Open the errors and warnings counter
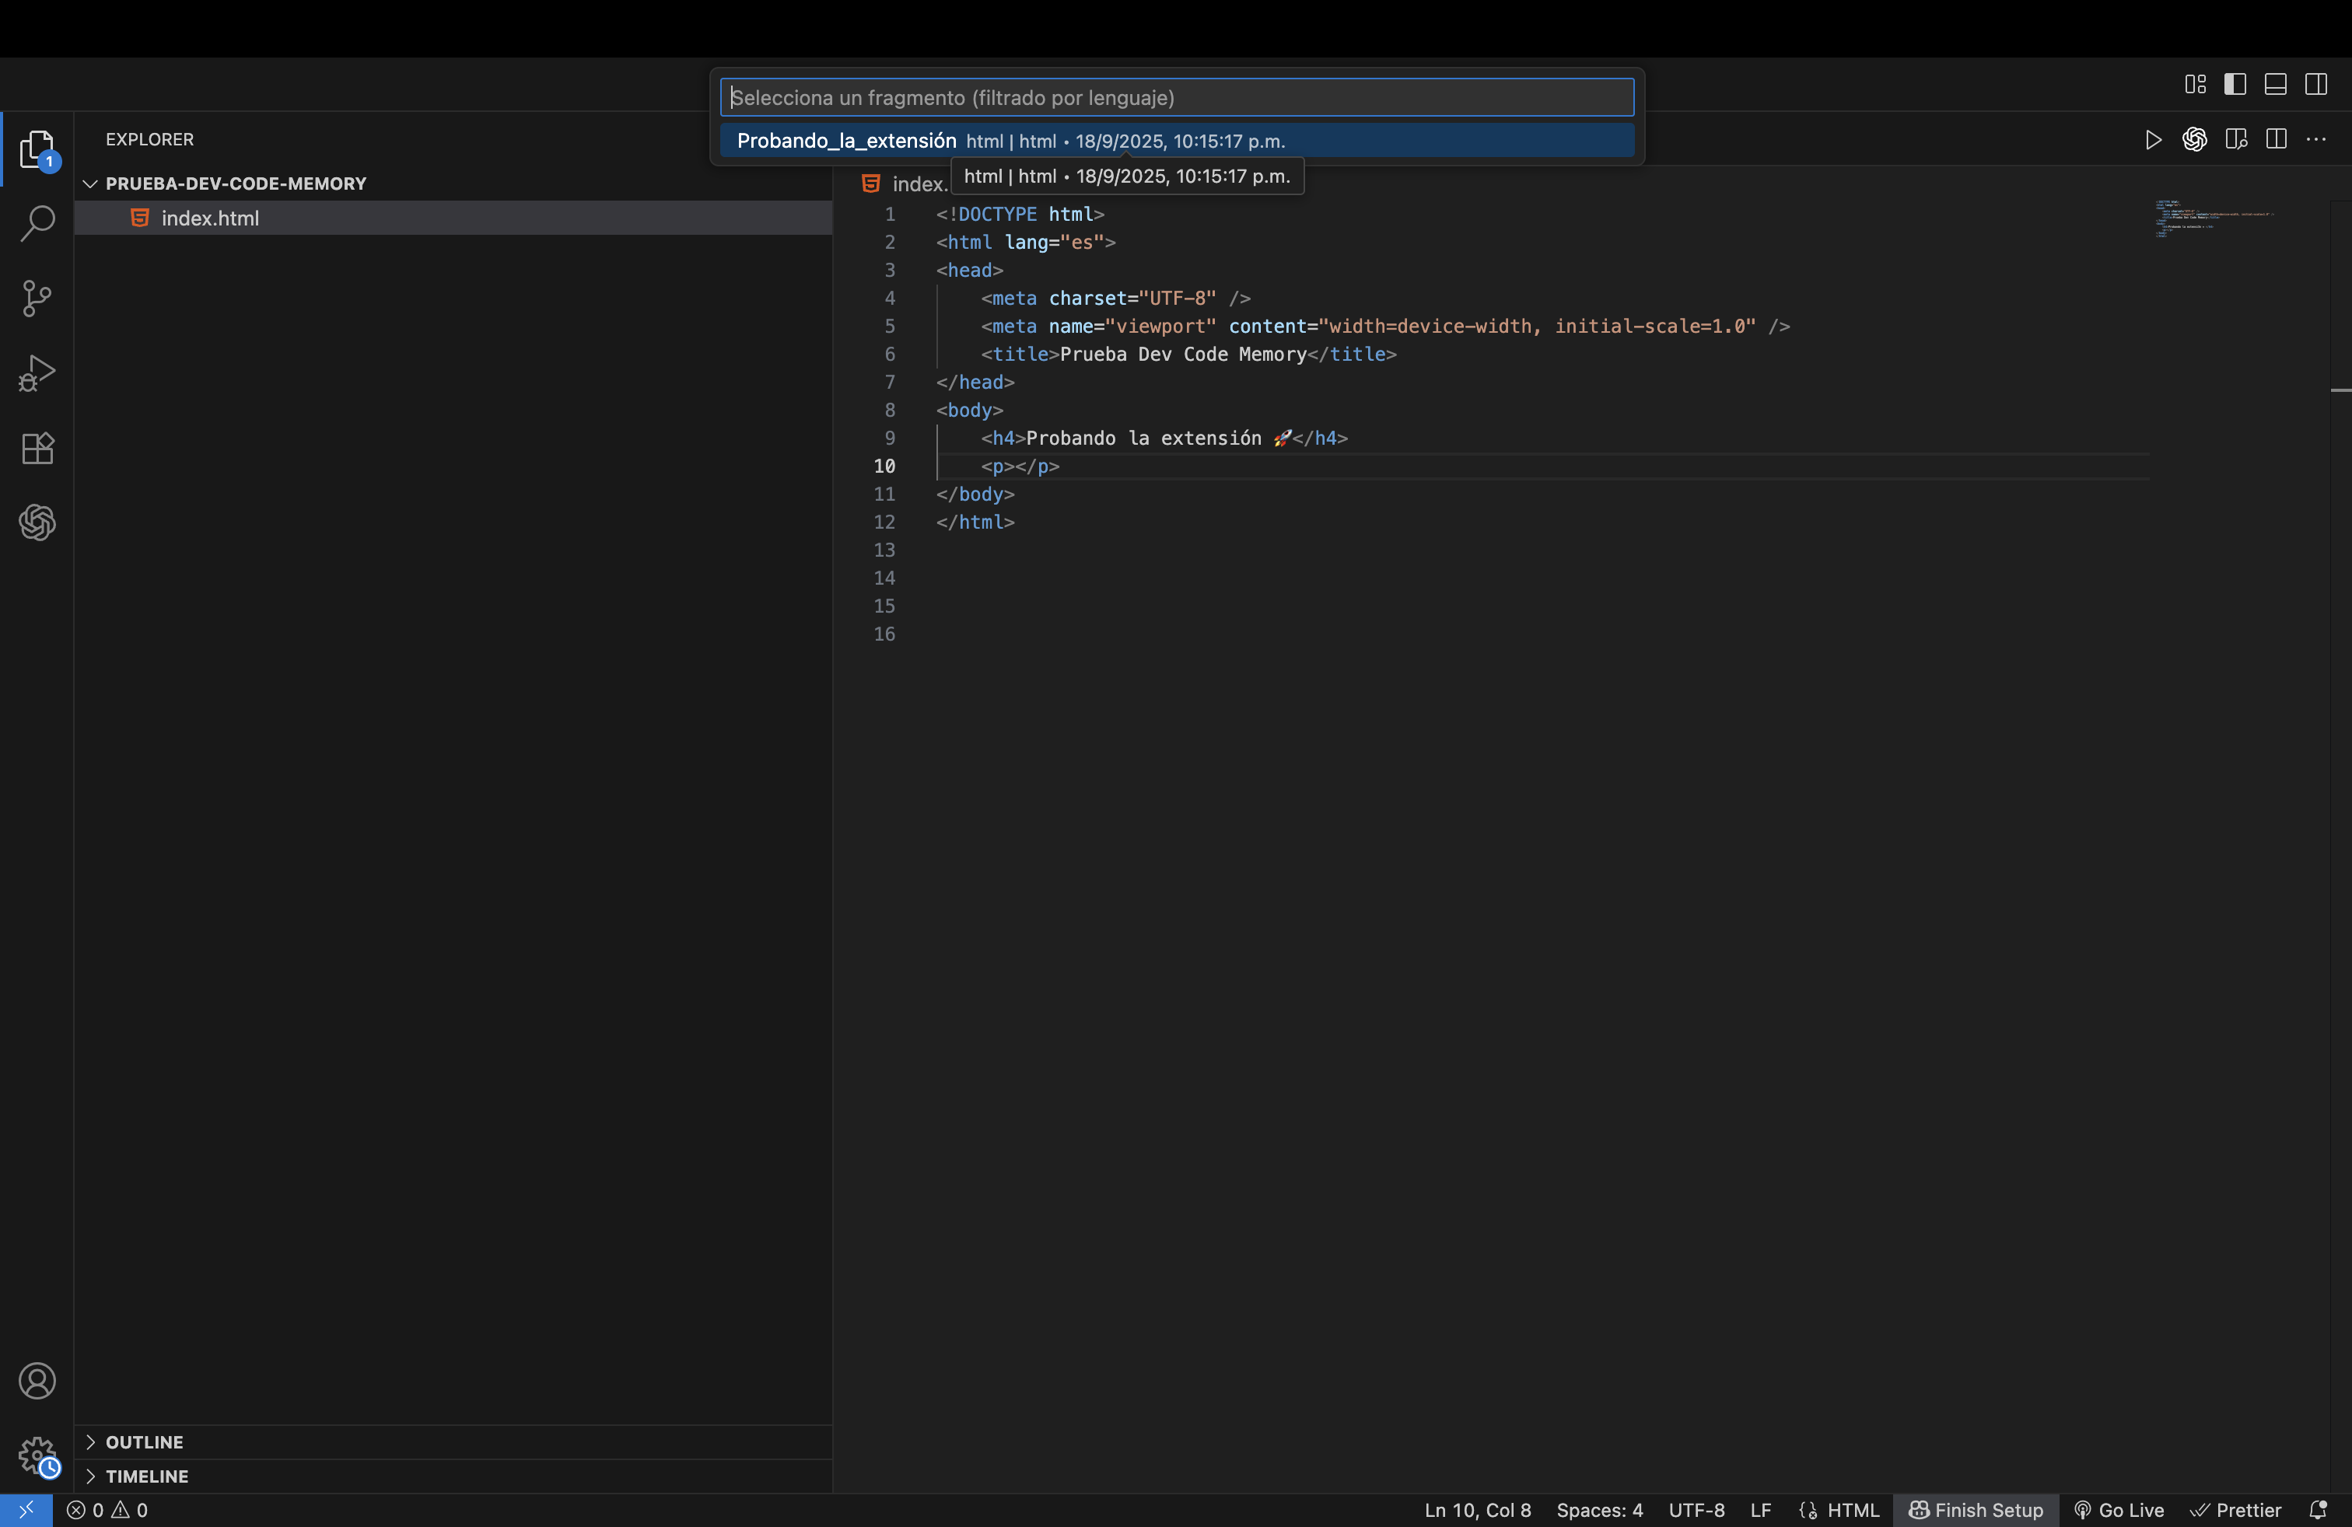 (x=107, y=1510)
